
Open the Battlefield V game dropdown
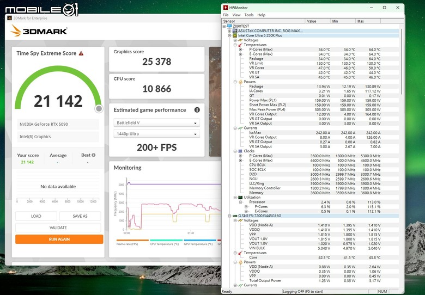(x=157, y=122)
